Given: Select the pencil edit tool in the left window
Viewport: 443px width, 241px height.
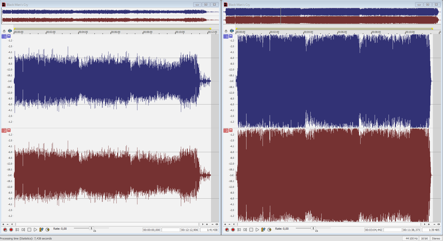Looking at the screenshot, I should 41,230.
